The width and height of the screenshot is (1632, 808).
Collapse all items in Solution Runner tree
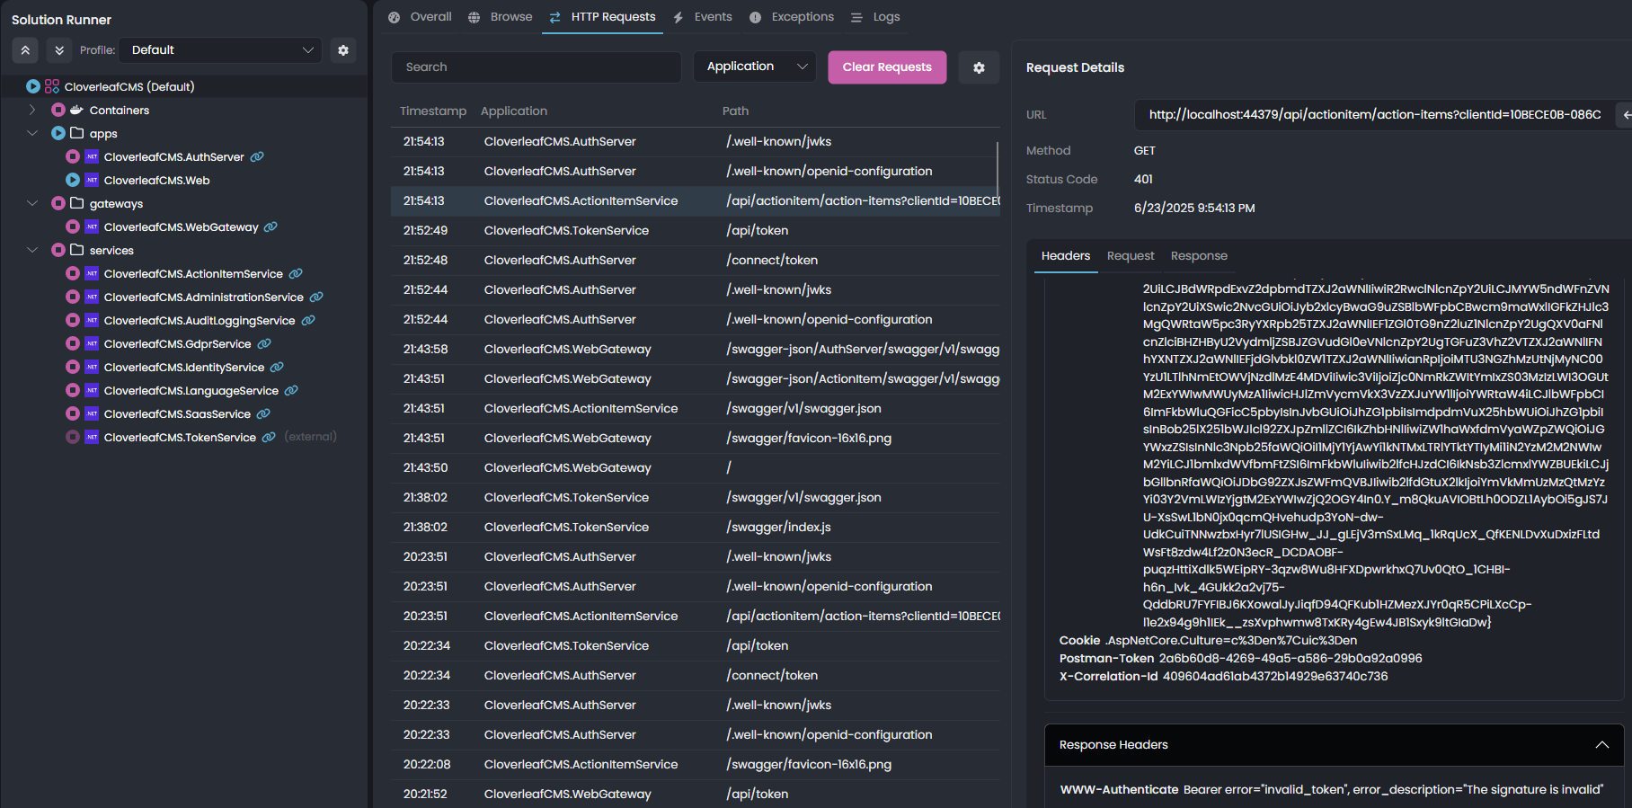[25, 50]
